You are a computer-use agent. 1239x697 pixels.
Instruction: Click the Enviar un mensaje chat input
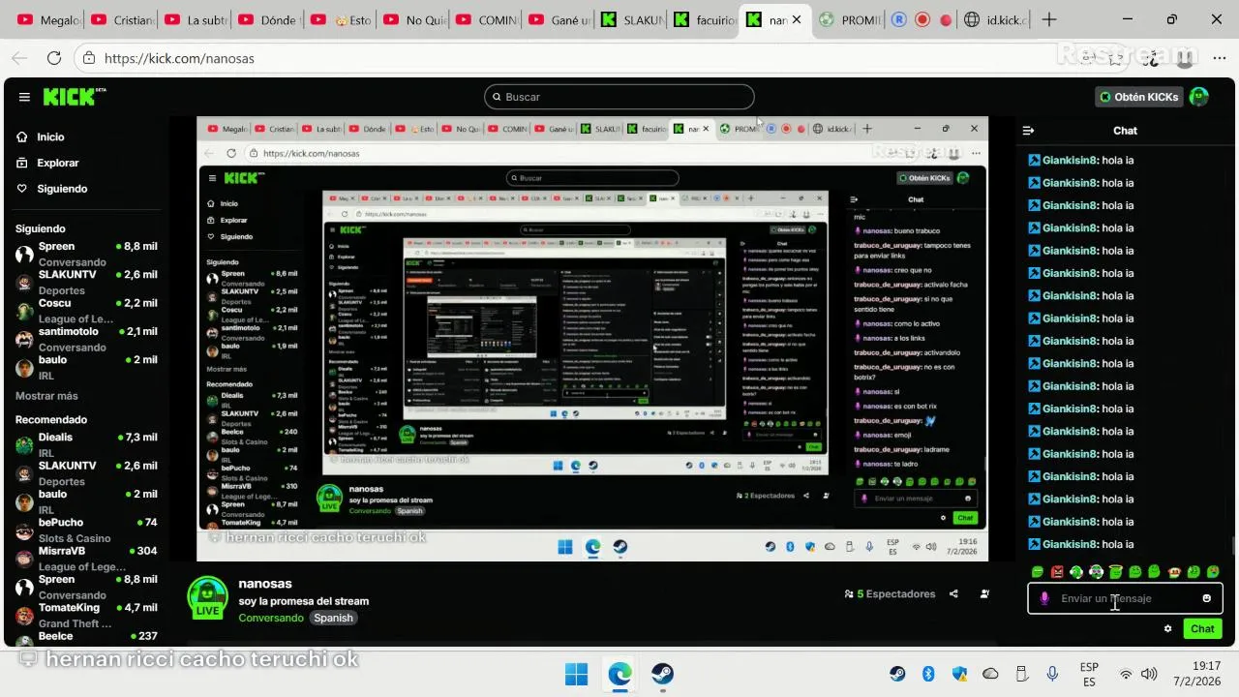pyautogui.click(x=1125, y=598)
